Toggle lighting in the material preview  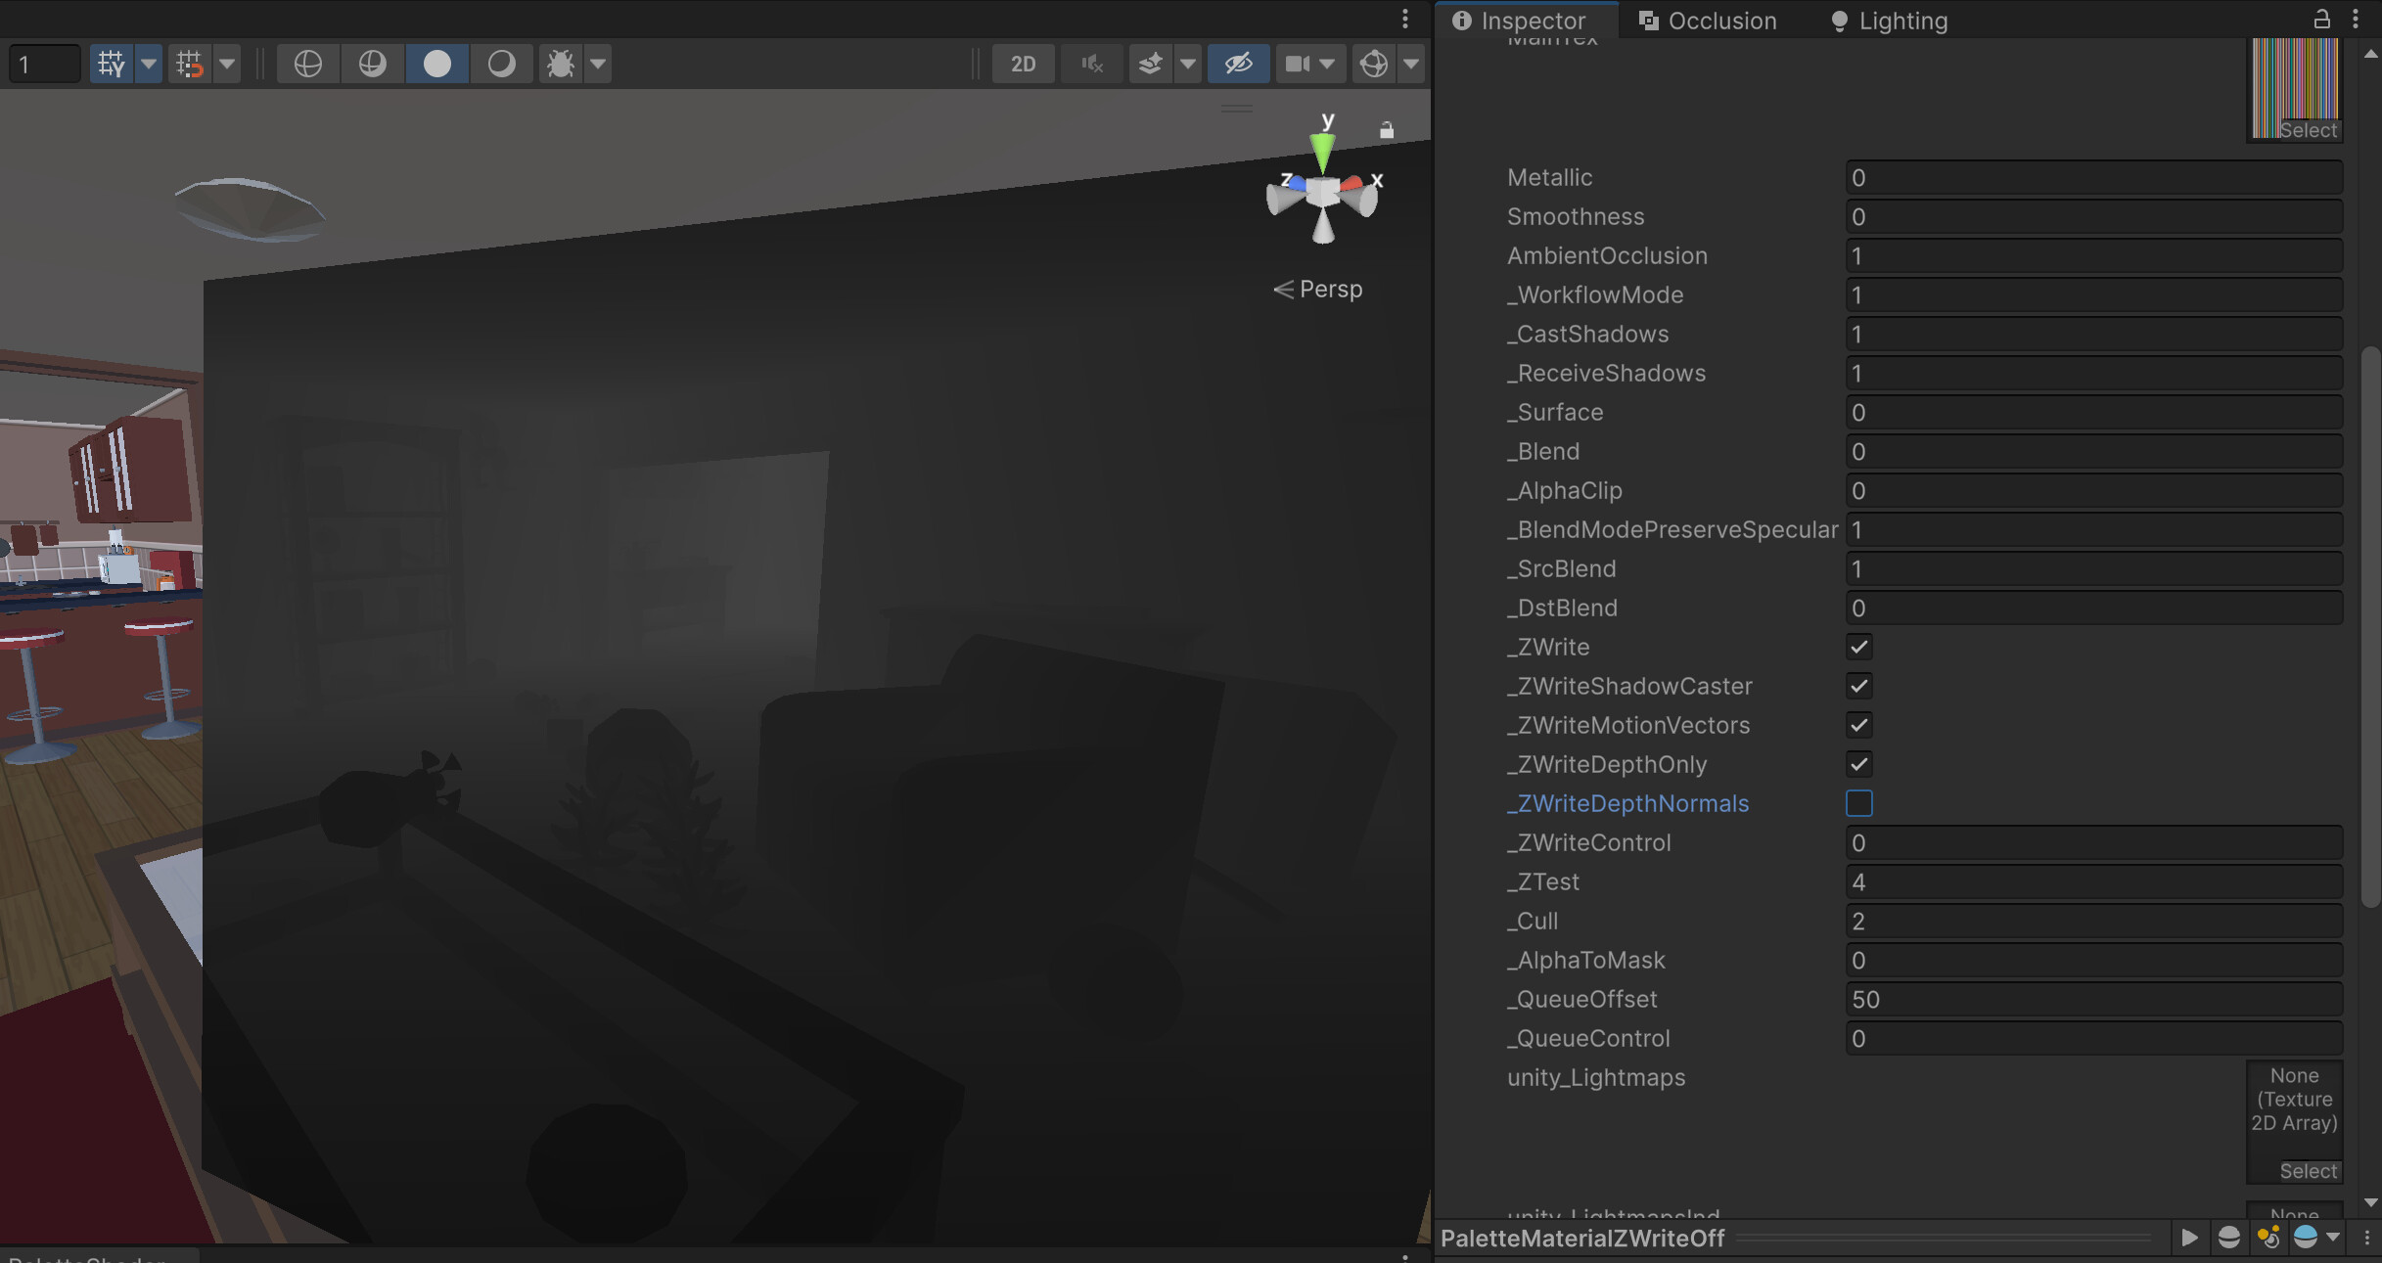(2268, 1238)
